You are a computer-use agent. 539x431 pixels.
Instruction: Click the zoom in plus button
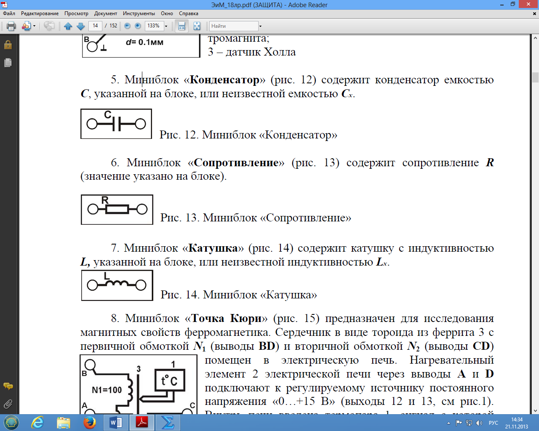(138, 26)
